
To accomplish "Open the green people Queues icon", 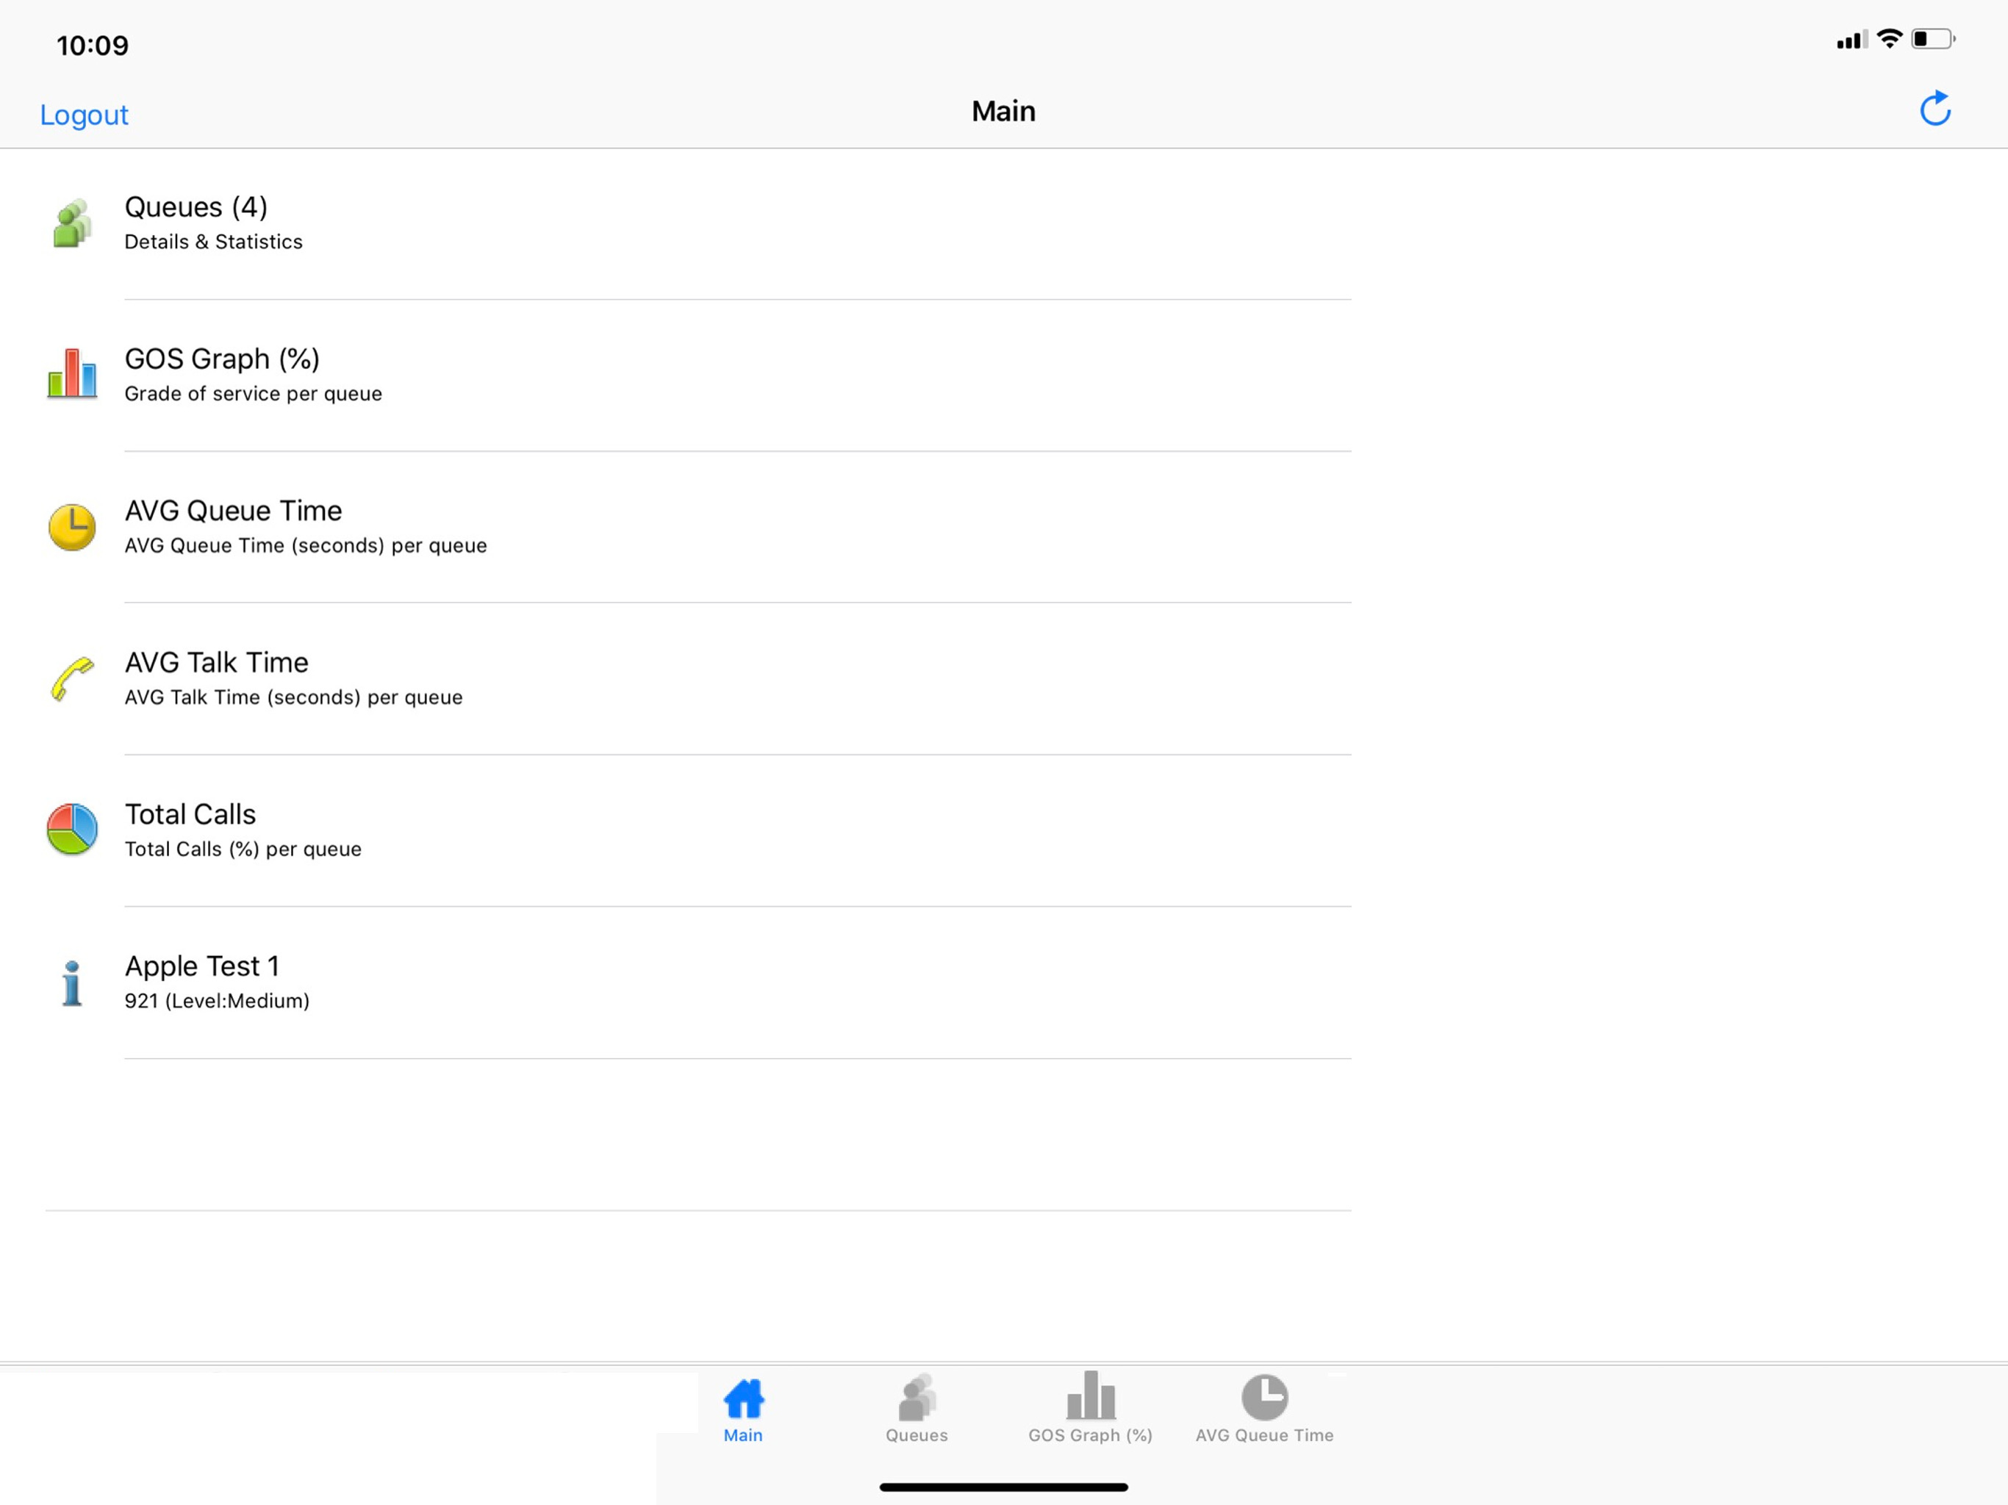I will pyautogui.click(x=72, y=223).
